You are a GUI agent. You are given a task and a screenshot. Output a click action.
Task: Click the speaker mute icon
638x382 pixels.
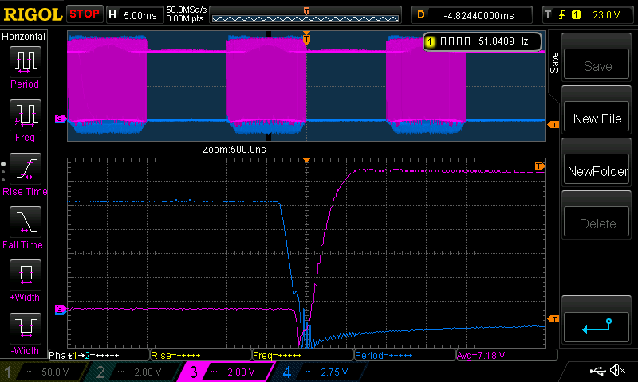point(616,371)
